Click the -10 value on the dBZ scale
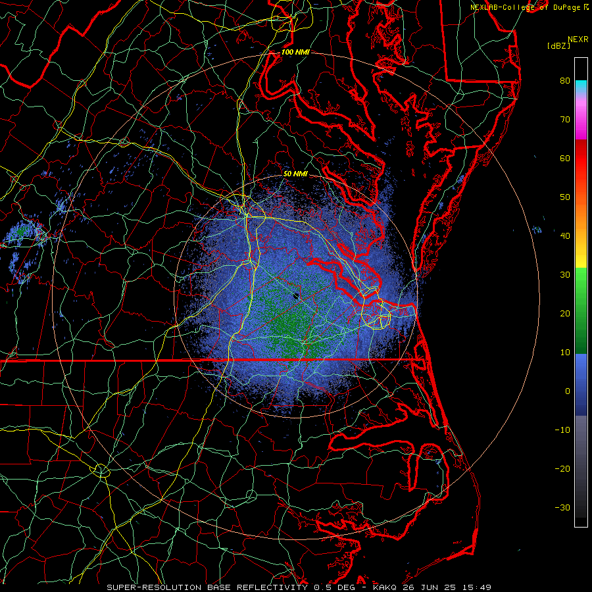Image resolution: width=592 pixels, height=592 pixels. [562, 430]
